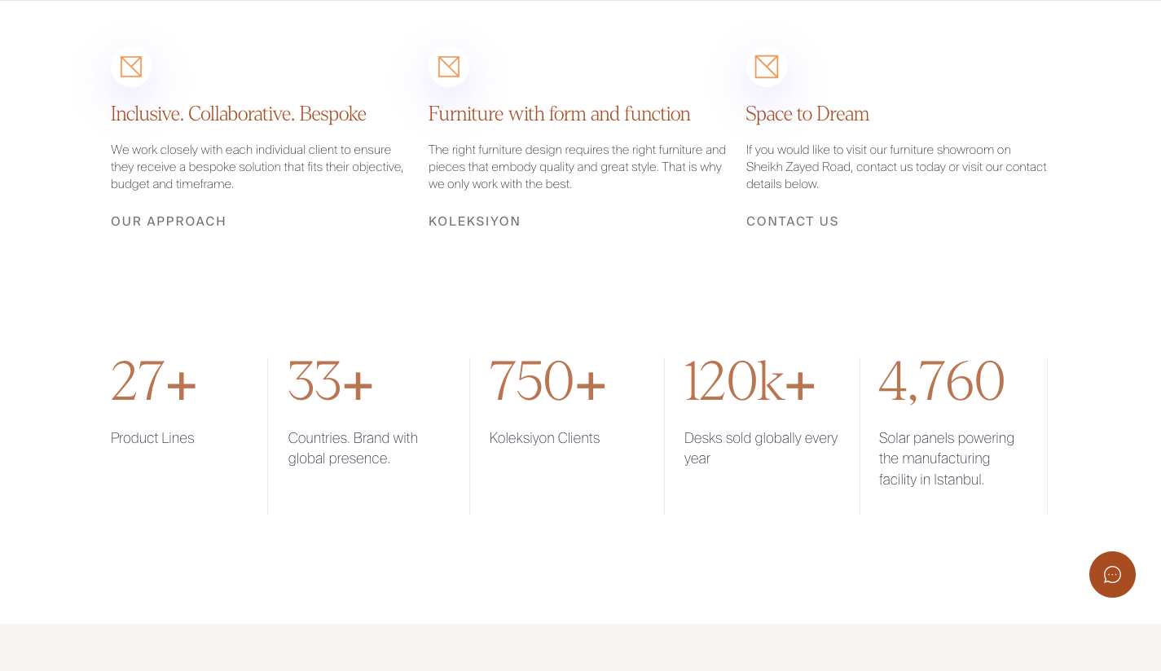Screen dimensions: 1161x671
Task: Follow the KOLEKSIYON link
Action: 474,221
